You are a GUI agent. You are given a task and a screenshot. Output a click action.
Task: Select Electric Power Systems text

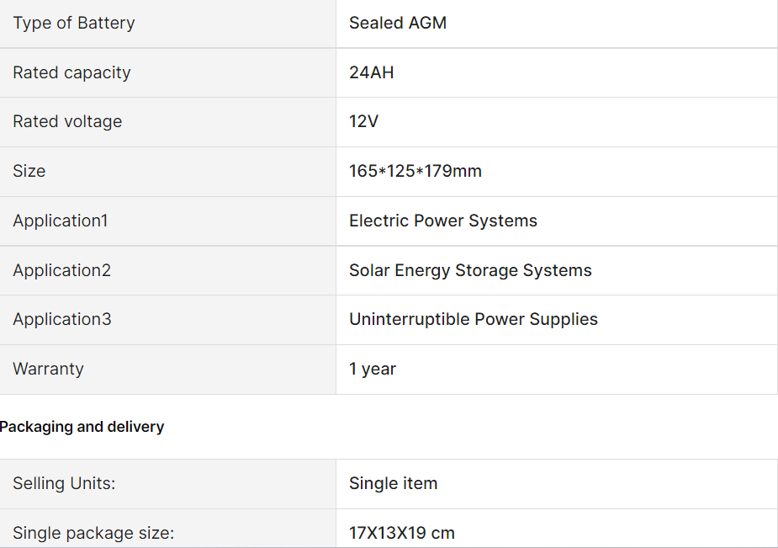(442, 221)
